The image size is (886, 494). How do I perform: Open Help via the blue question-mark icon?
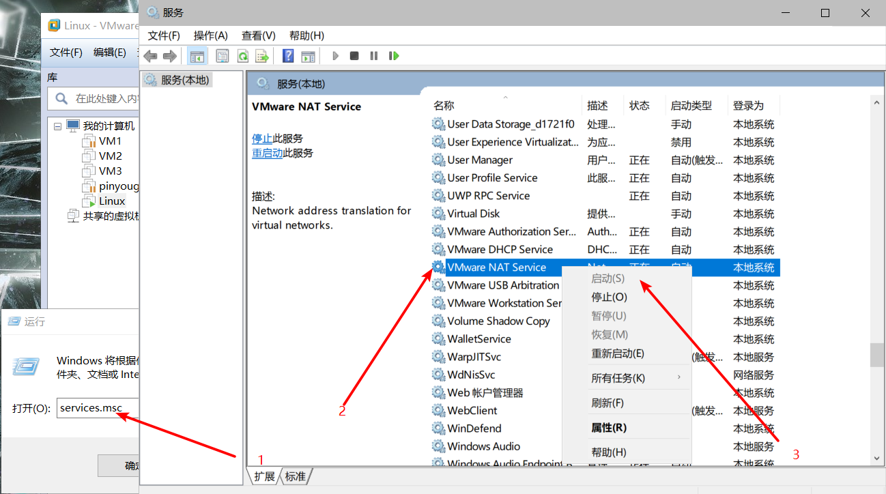[288, 56]
